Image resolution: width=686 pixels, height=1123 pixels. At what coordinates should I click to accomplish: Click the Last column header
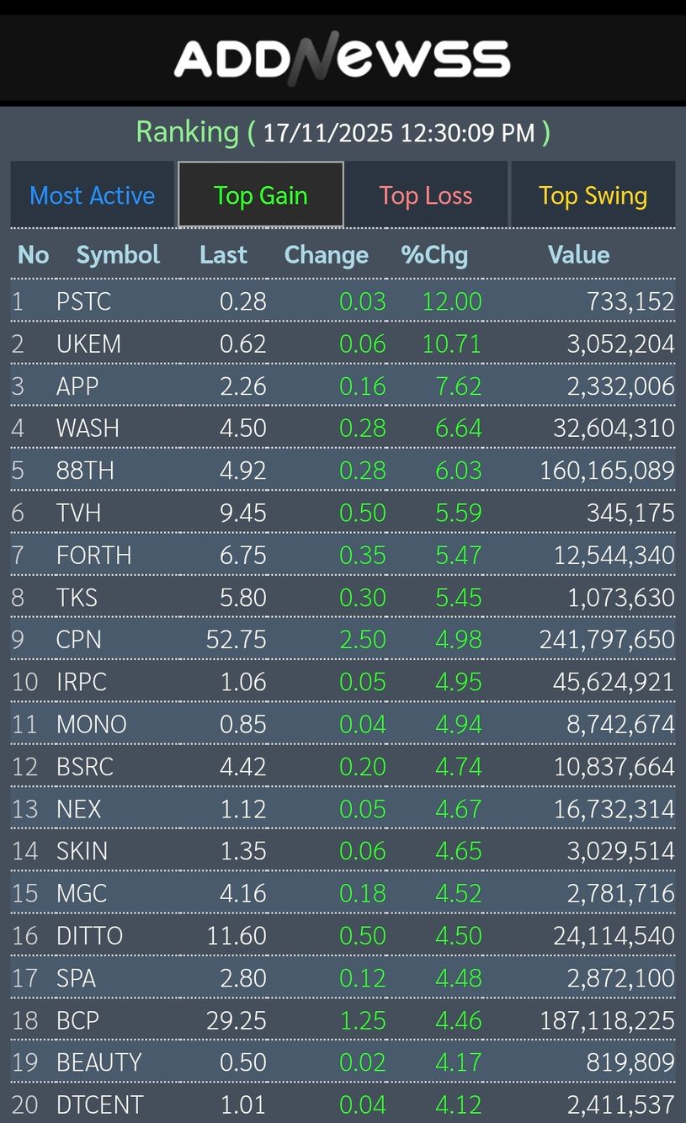click(x=223, y=255)
